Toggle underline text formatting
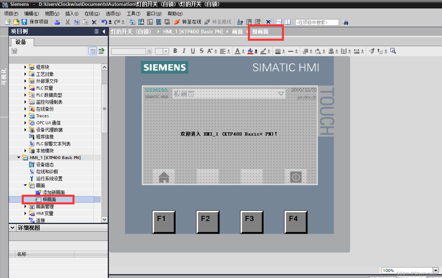This screenshot has height=278, width=442. pyautogui.click(x=193, y=51)
